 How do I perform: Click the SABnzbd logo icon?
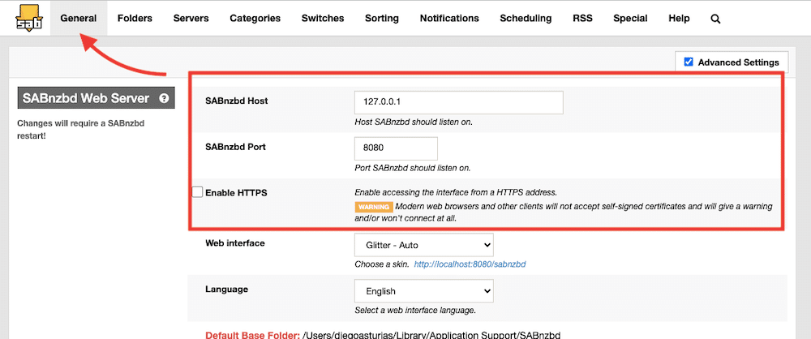coord(29,17)
